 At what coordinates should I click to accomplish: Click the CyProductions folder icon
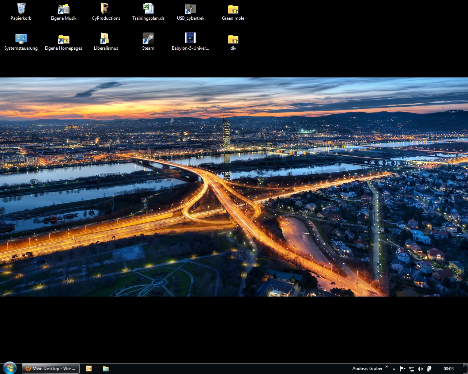tap(106, 9)
